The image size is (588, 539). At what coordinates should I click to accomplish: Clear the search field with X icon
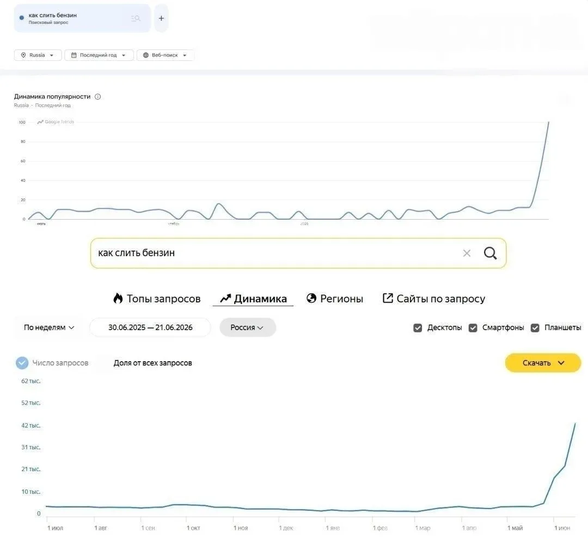click(x=467, y=253)
